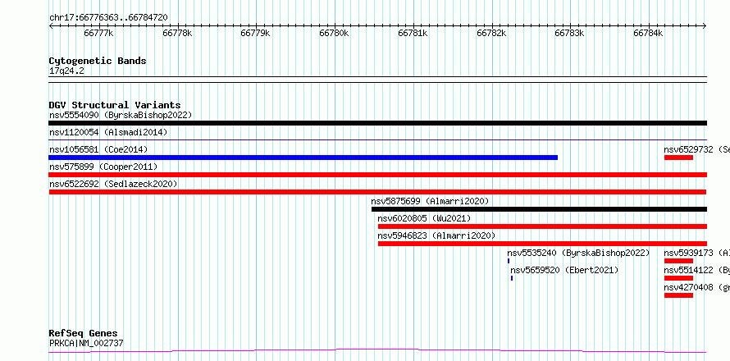Click the tiny blue nsv5659520 marker
730x361 pixels.
coord(512,278)
